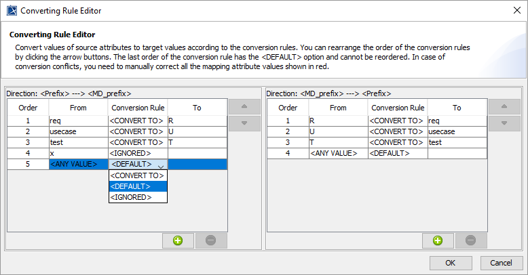Screen dimensions: 528x275
Task: Select the 'usecase' From cell in left table
Action: pyautogui.click(x=78, y=131)
